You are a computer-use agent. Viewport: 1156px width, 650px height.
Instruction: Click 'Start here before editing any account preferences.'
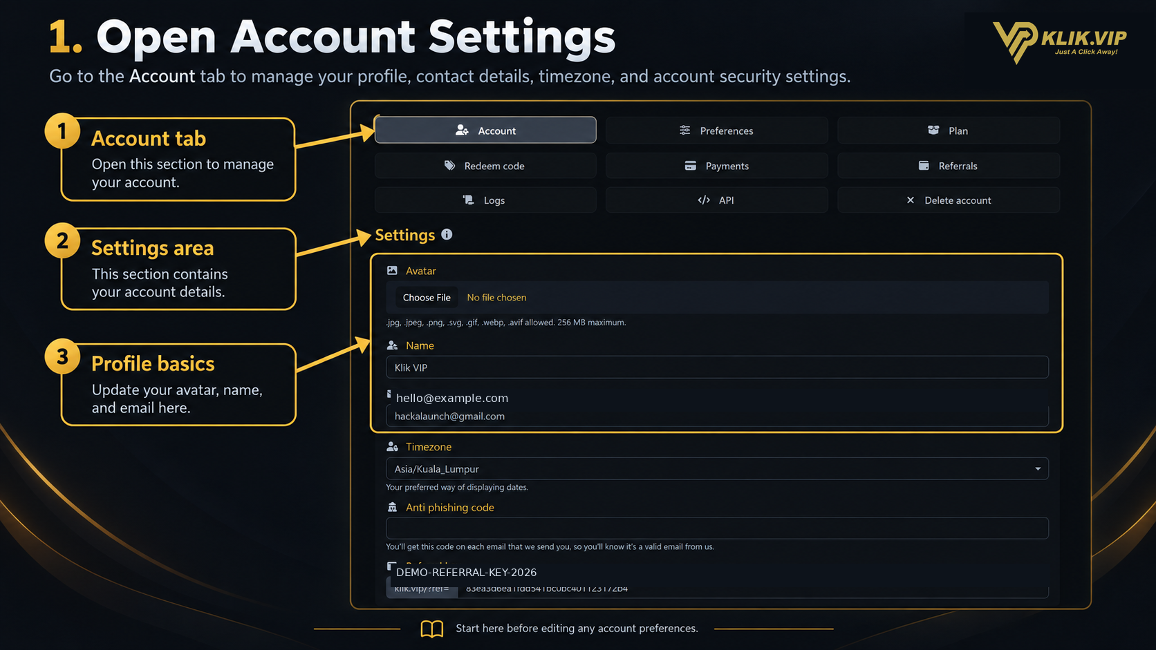577,628
